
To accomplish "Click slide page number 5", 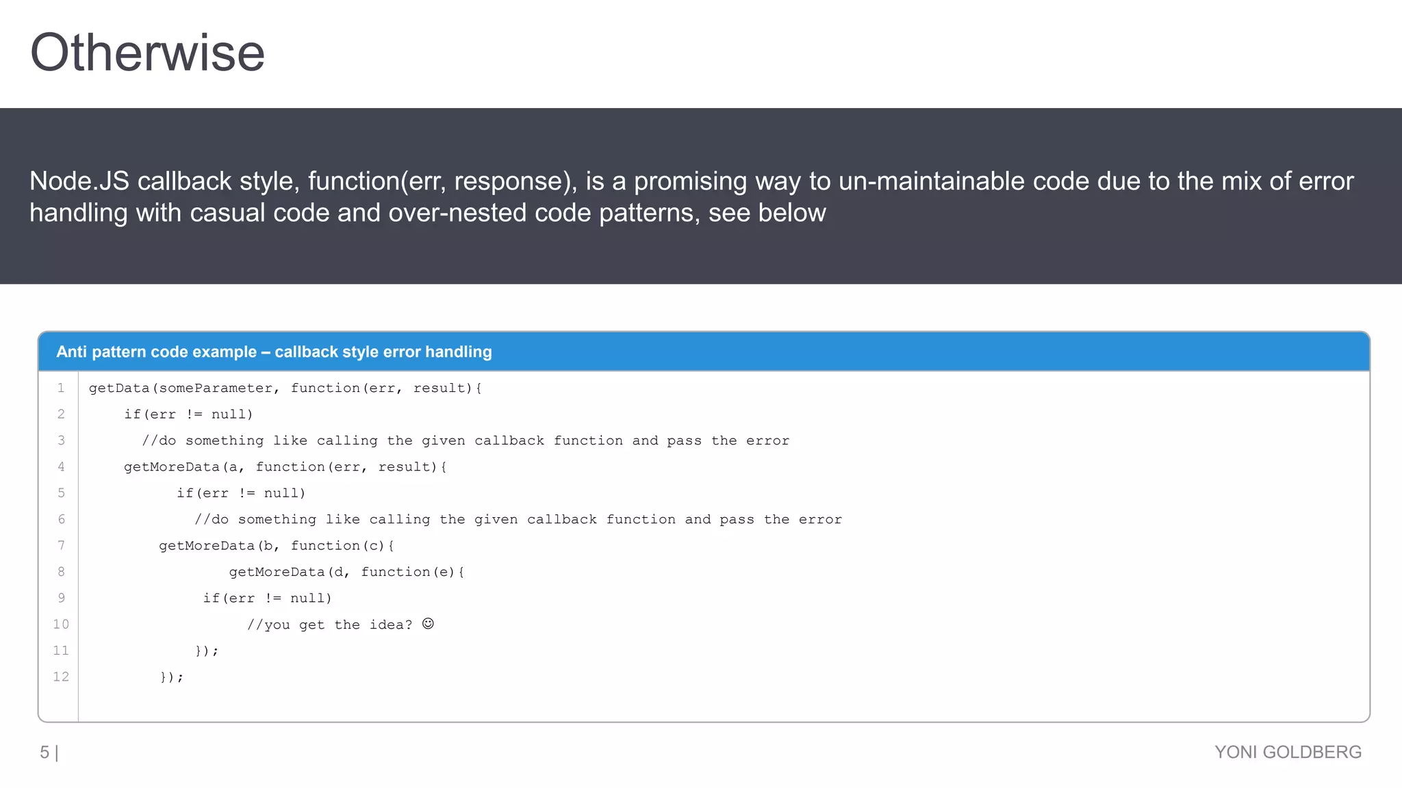I will pyautogui.click(x=44, y=752).
